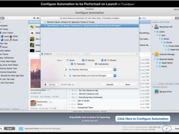Select the A-List: Hip-Hop playlist

[7, 79]
